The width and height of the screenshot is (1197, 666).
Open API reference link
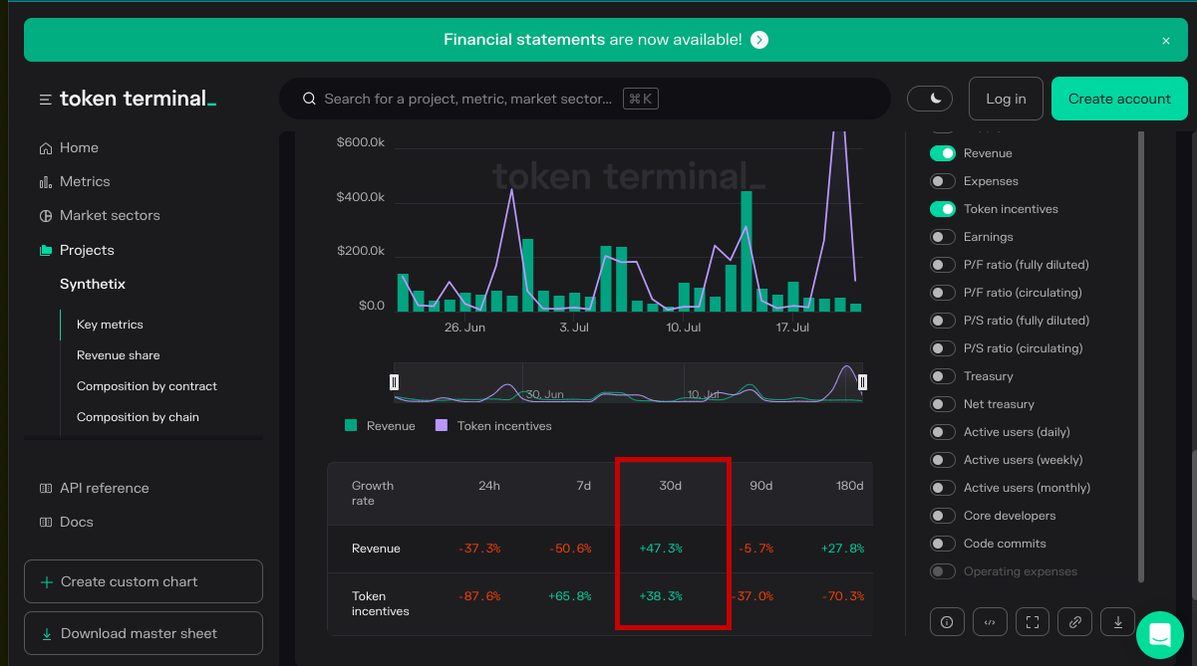(x=104, y=488)
